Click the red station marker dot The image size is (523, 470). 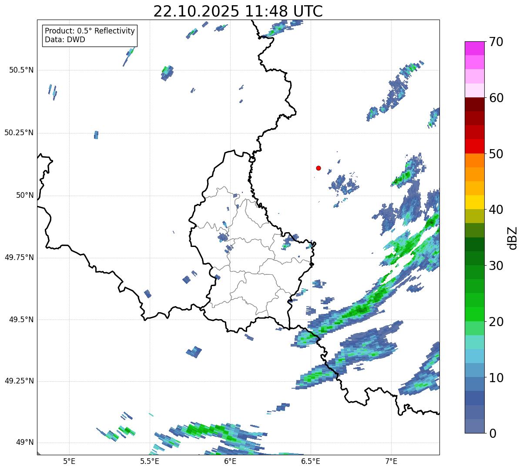[318, 168]
